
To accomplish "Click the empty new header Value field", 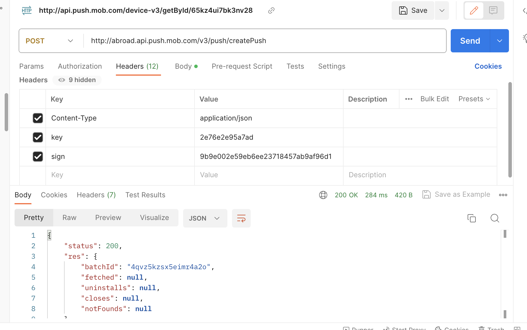I will point(269,175).
